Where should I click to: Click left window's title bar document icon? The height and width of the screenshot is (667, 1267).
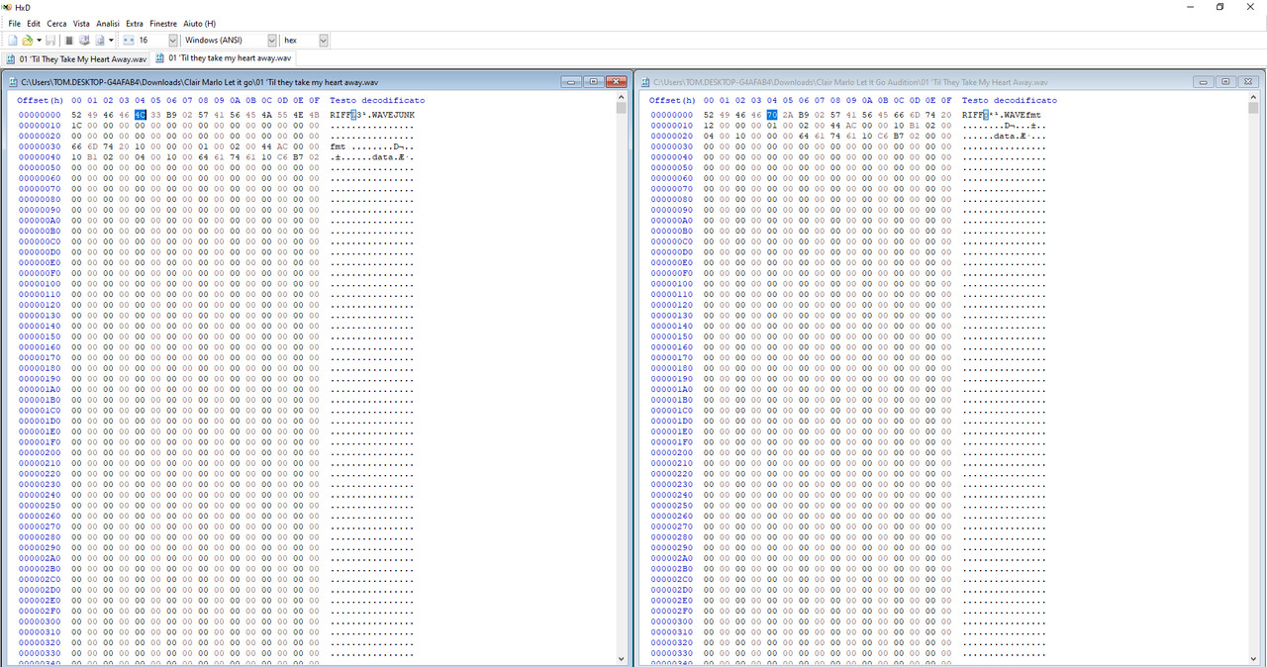pos(13,82)
